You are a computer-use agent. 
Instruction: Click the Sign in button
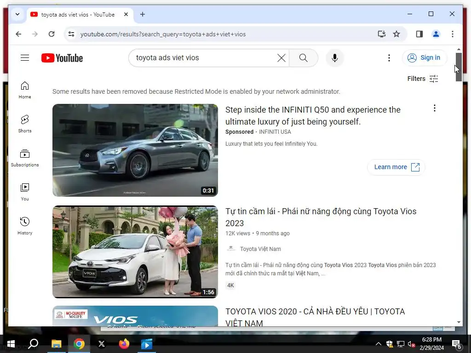click(424, 57)
